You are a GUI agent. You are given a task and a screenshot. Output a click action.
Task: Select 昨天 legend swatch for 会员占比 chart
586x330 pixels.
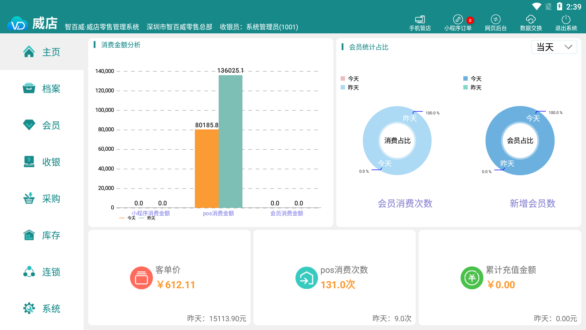pos(466,88)
